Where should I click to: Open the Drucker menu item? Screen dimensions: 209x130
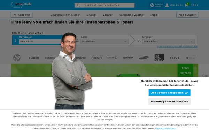(91, 15)
